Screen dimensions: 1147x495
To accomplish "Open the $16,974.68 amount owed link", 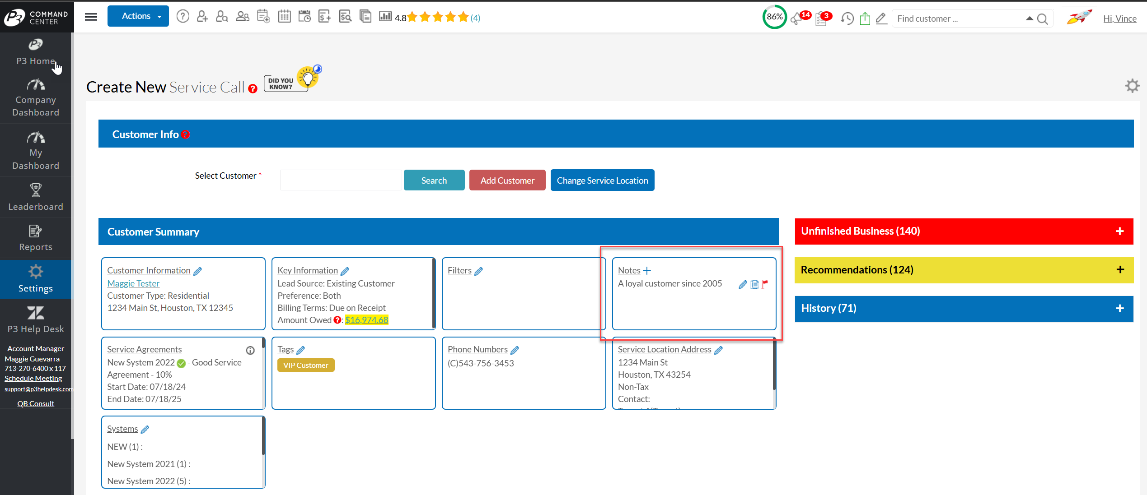I will point(366,320).
